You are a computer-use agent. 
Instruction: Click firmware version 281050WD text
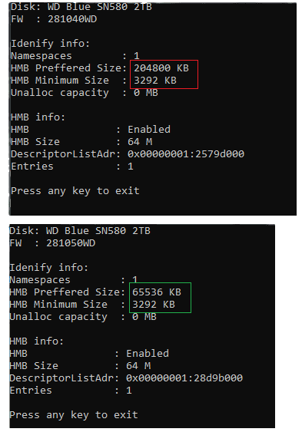click(71, 243)
